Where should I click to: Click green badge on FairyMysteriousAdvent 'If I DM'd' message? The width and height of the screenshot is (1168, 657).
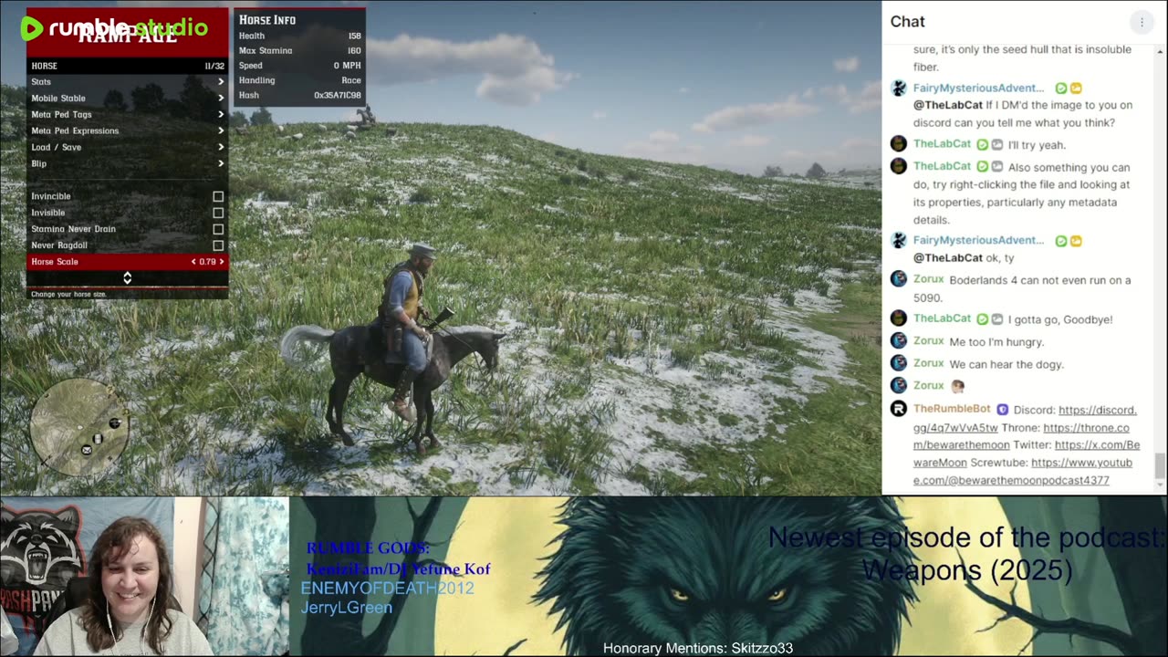(1061, 89)
